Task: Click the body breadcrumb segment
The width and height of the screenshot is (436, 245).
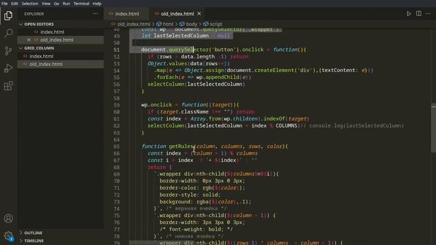Action: (191, 24)
